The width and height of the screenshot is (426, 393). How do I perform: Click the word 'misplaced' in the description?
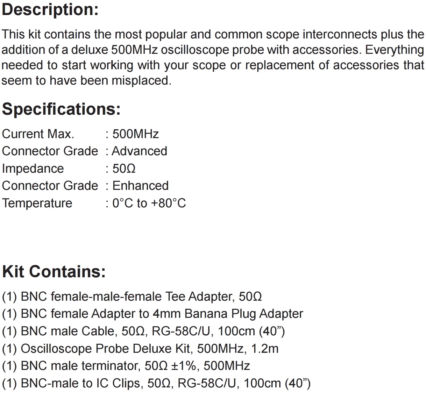(141, 81)
